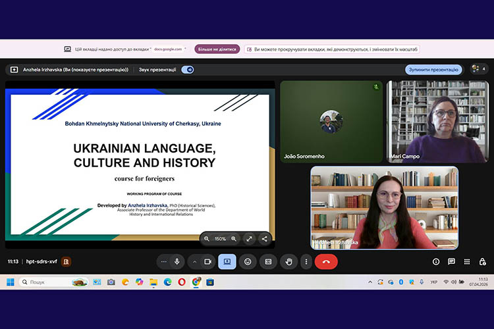
Task: Open the chat panel
Action: point(451,261)
